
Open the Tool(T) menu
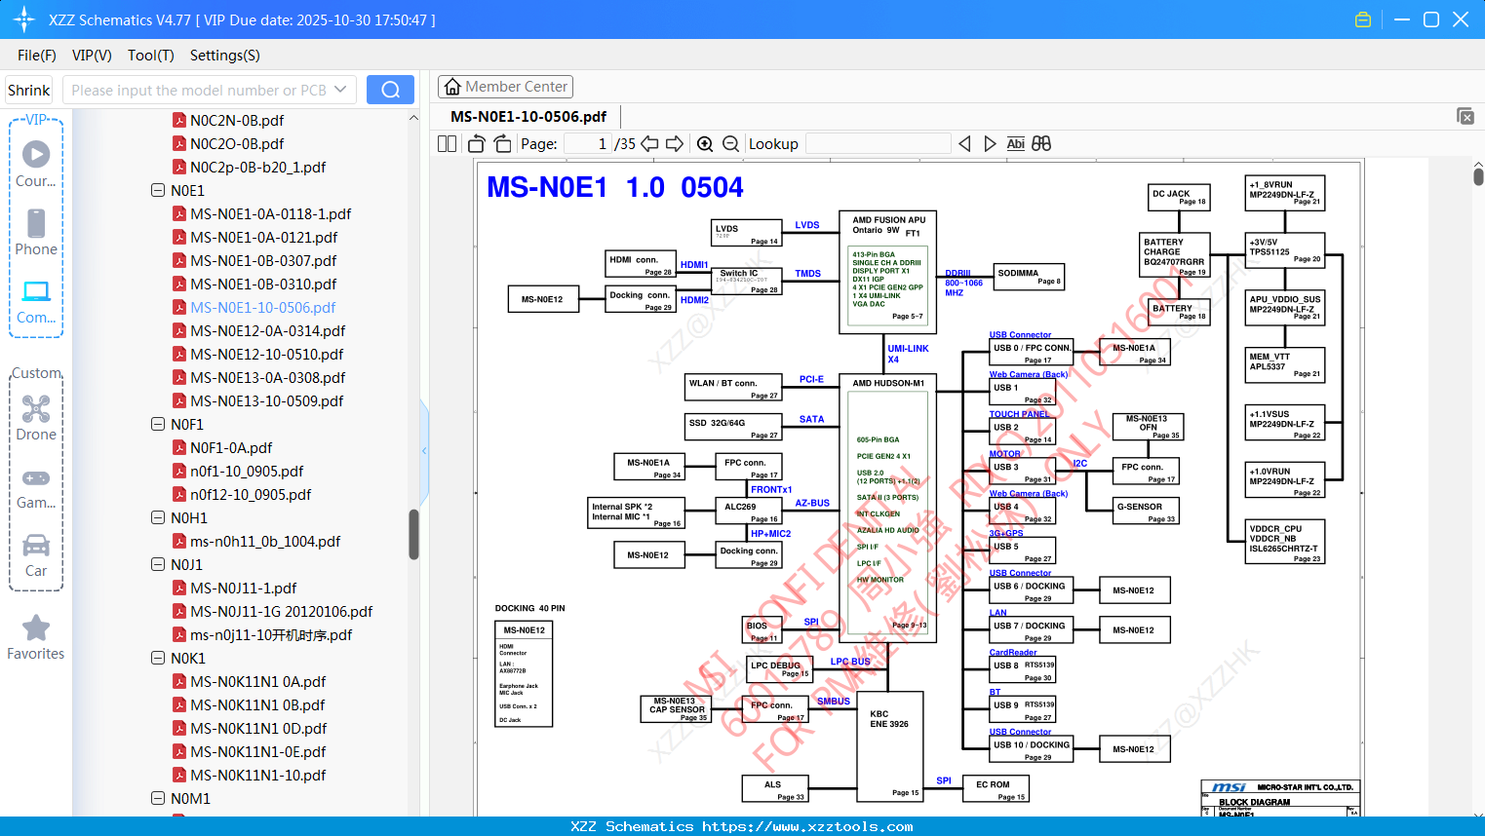(151, 56)
